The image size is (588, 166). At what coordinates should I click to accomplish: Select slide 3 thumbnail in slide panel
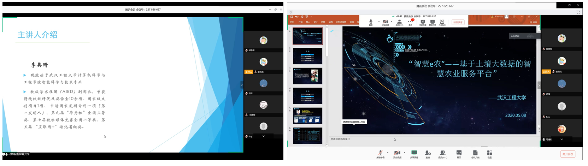pos(307,76)
